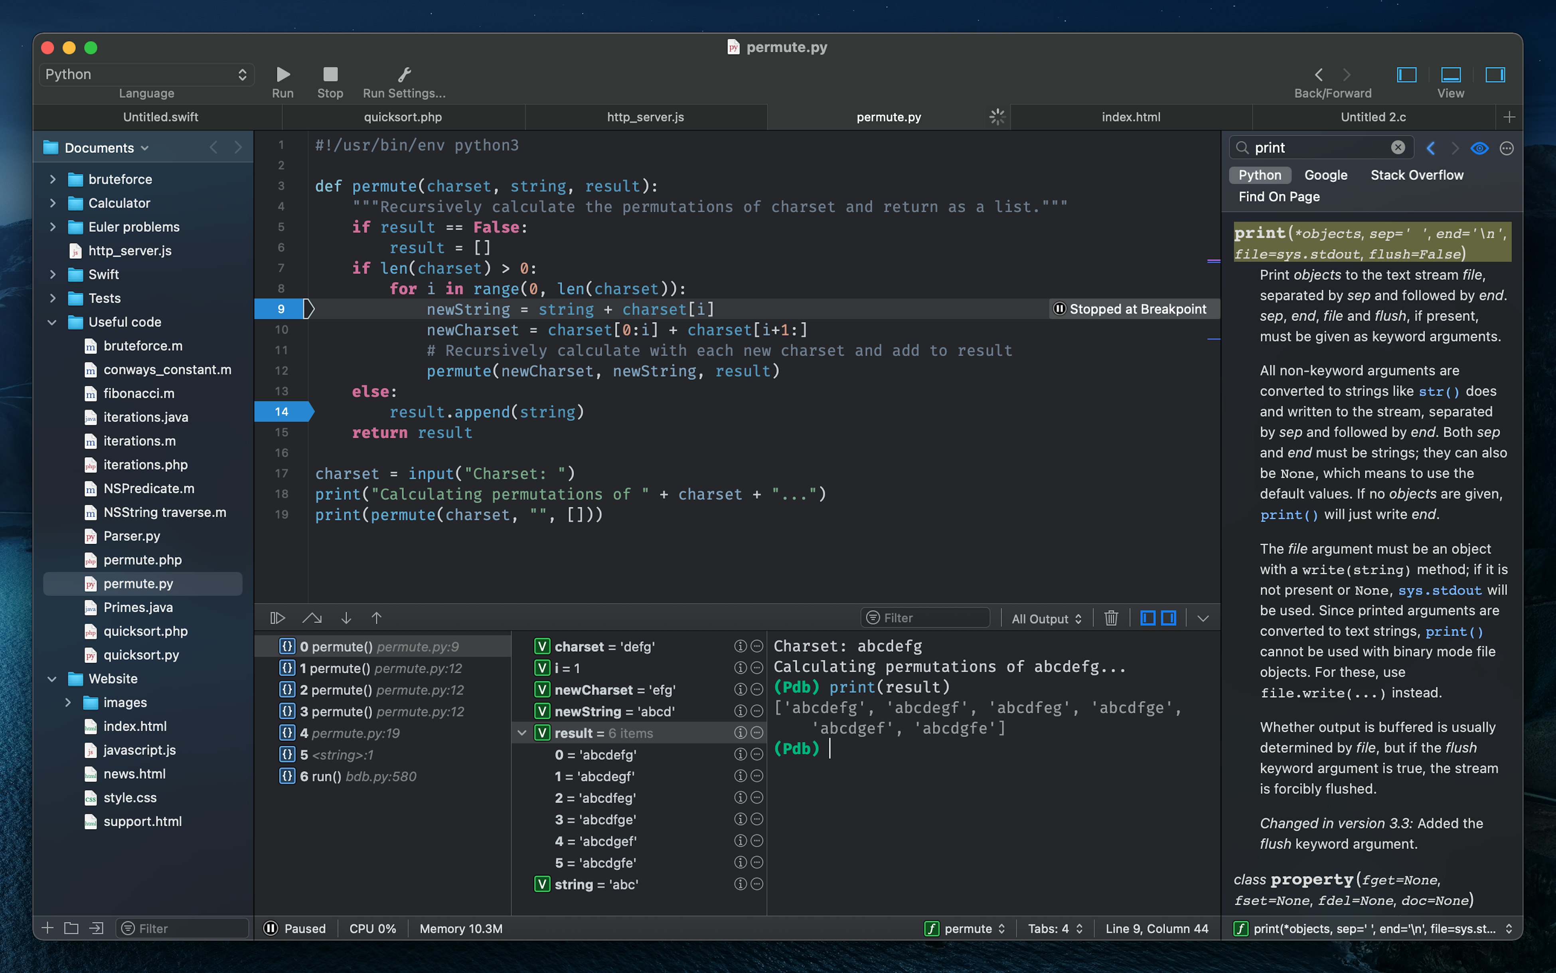Click the console Filter field
This screenshot has height=973, width=1556.
pyautogui.click(x=924, y=618)
